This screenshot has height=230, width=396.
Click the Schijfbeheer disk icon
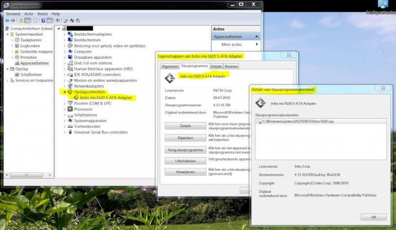(x=17, y=75)
